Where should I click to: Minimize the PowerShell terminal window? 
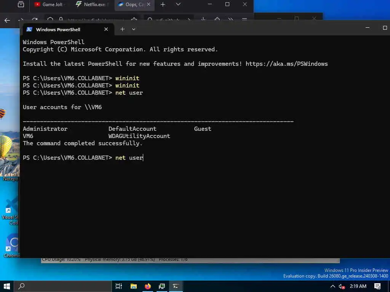click(368, 28)
